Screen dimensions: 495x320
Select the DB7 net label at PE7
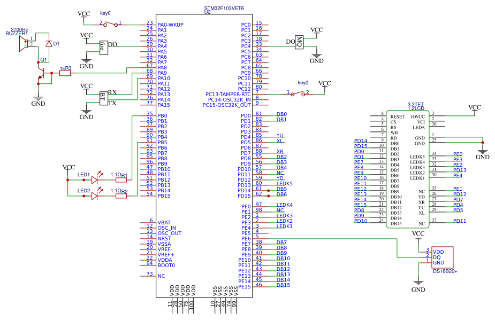pyautogui.click(x=281, y=243)
